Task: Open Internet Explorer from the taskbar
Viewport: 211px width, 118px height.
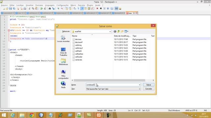Action: coord(13,115)
